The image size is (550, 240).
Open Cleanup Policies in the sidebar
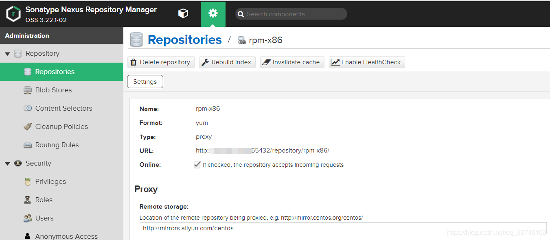(x=61, y=127)
